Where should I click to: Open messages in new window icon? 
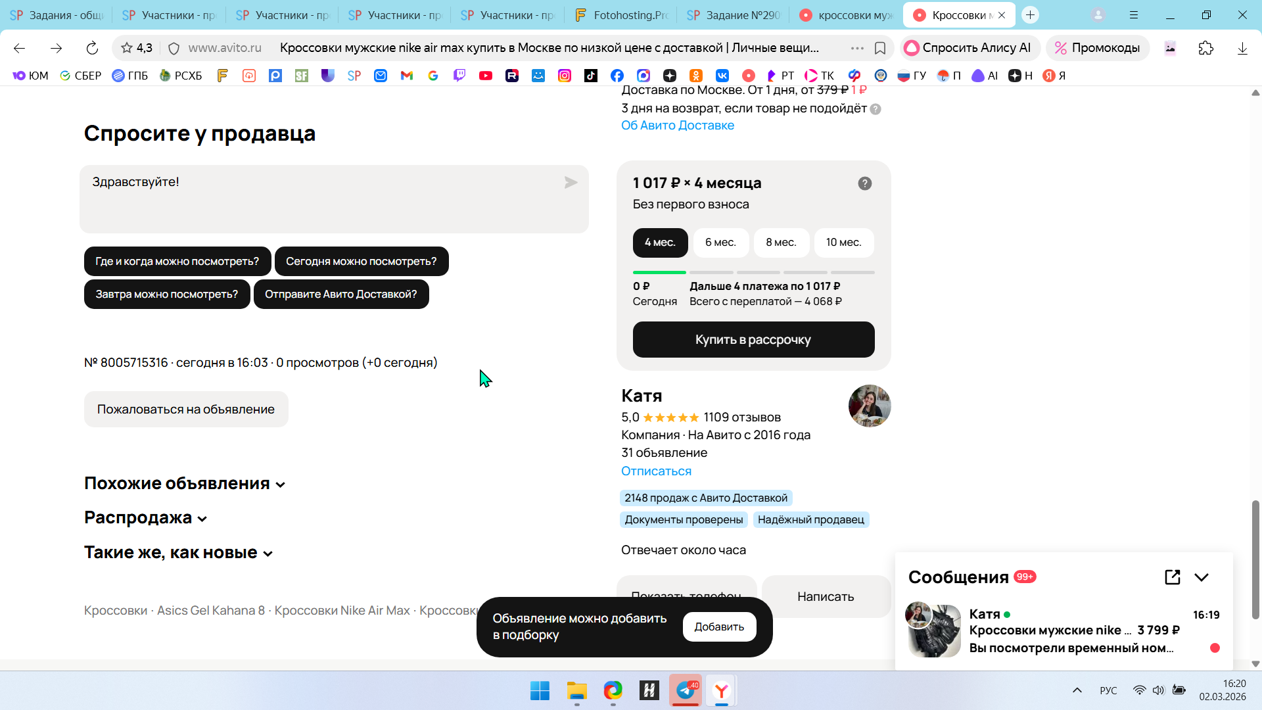1172,577
